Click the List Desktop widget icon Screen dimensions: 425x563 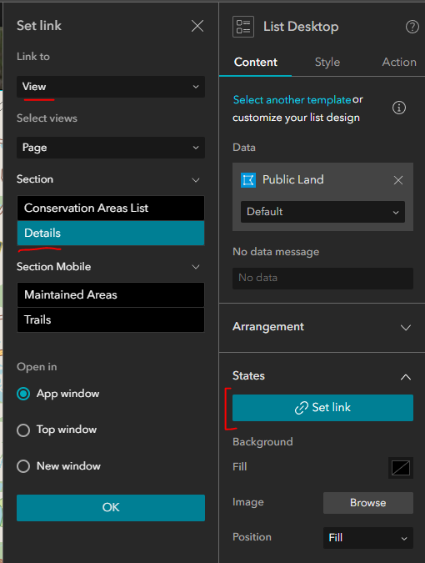[x=243, y=27]
